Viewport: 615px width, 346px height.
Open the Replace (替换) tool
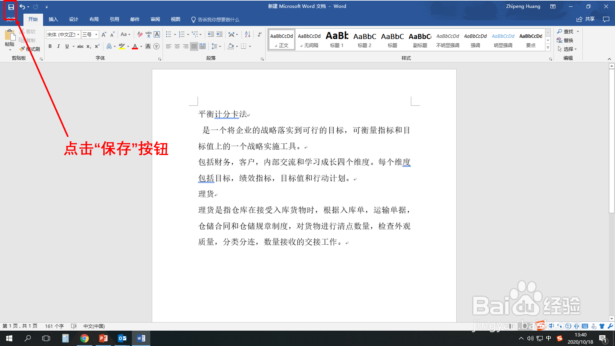click(x=567, y=40)
